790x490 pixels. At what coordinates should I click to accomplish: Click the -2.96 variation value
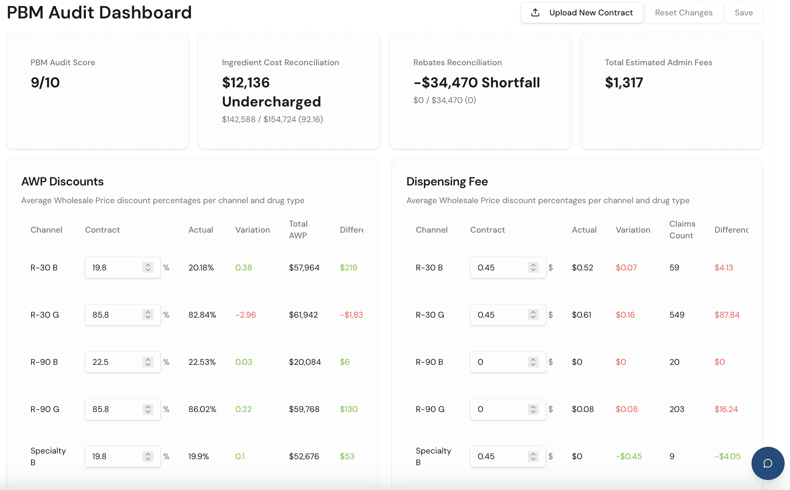point(246,315)
